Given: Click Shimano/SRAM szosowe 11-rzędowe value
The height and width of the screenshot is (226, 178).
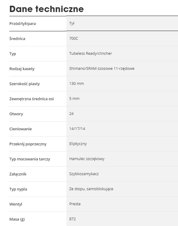Looking at the screenshot, I should (x=102, y=69).
